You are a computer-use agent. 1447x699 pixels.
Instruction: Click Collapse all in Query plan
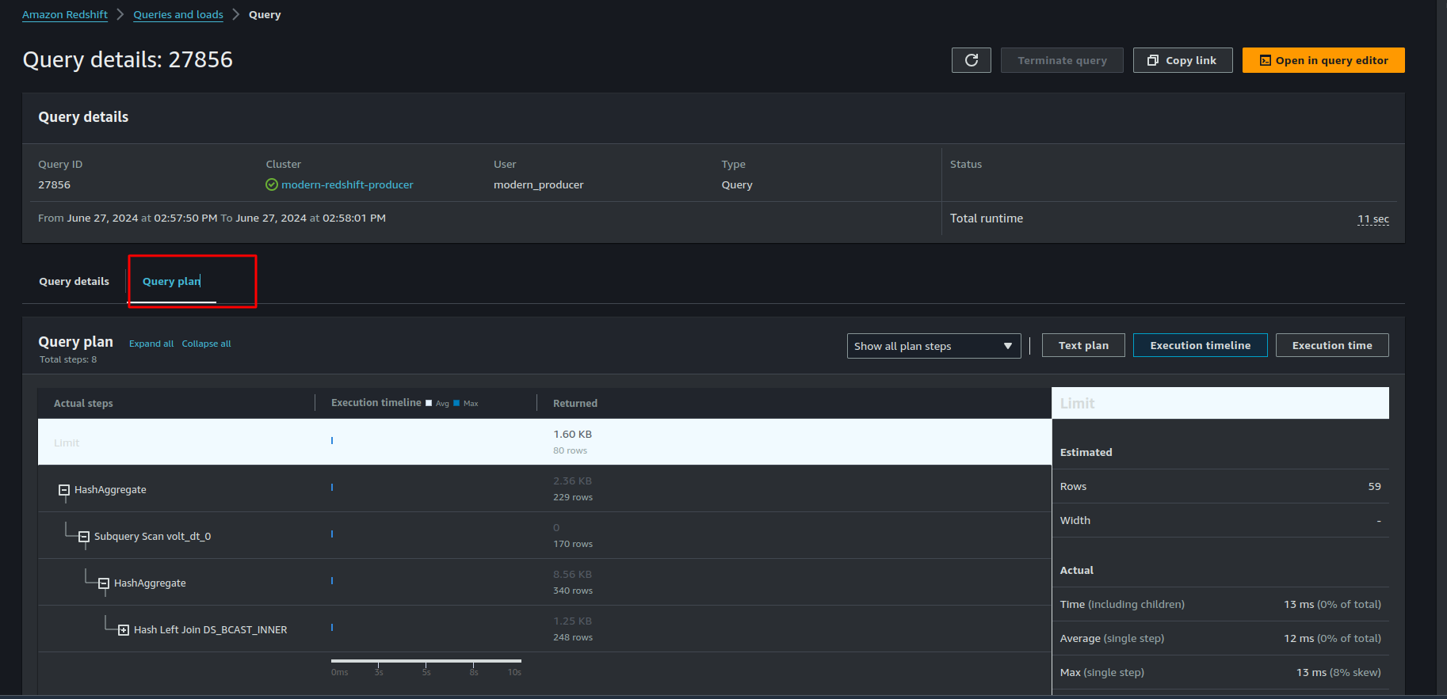(206, 344)
